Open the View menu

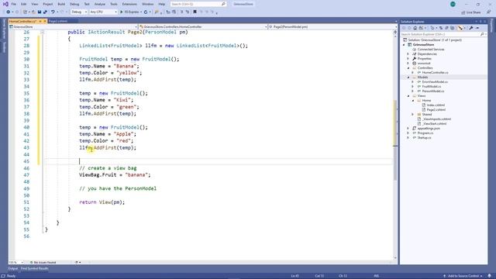[x=34, y=4]
